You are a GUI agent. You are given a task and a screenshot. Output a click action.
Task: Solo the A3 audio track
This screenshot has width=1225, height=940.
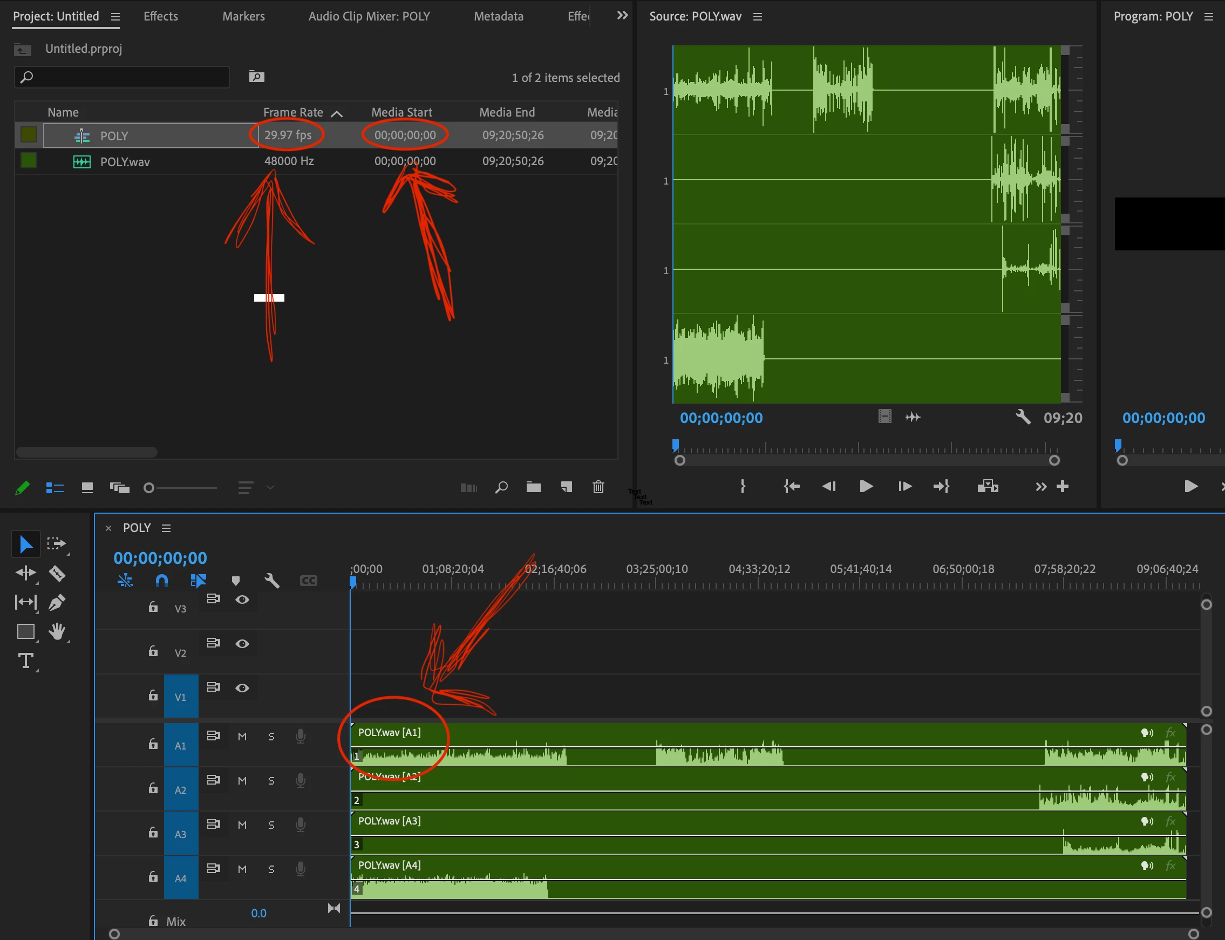tap(271, 825)
